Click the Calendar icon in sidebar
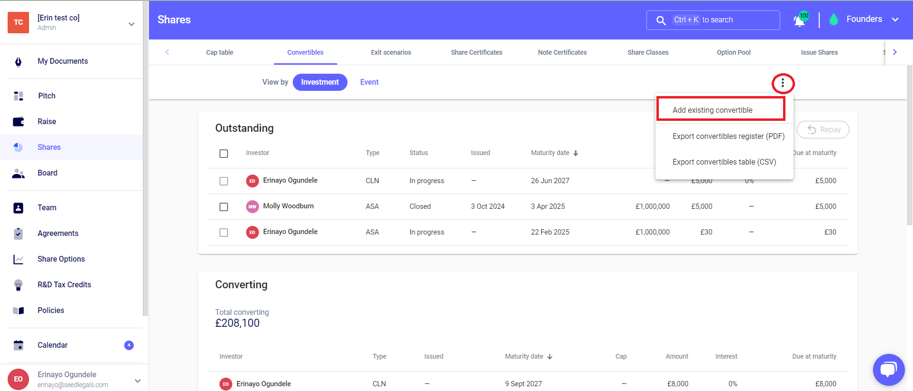 [x=19, y=345]
